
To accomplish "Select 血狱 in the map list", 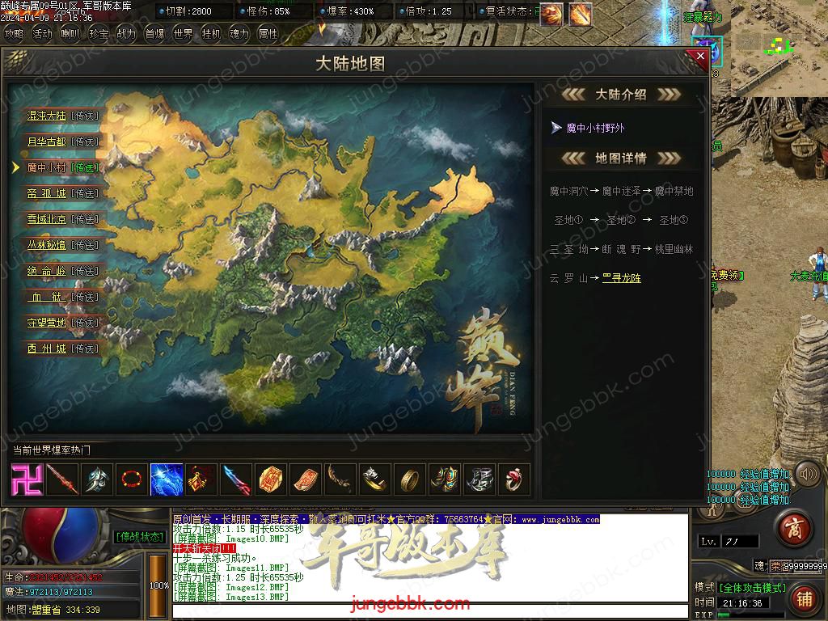I will 46,297.
